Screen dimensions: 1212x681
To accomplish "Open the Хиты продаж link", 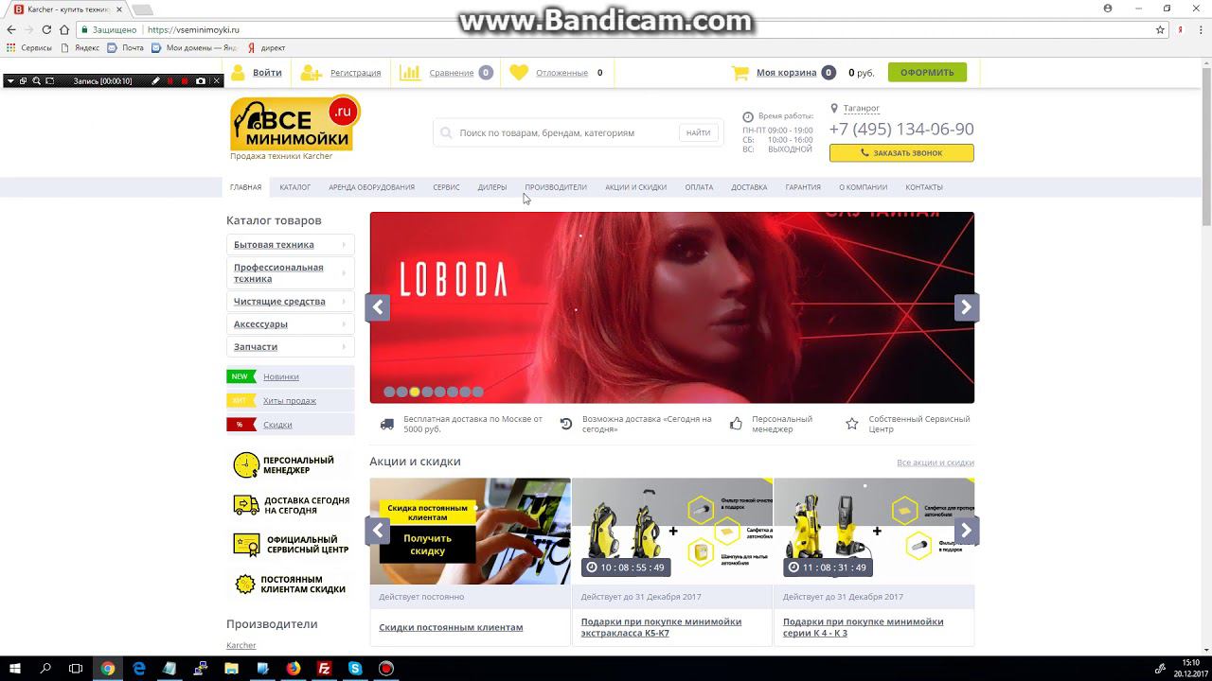I will point(290,401).
